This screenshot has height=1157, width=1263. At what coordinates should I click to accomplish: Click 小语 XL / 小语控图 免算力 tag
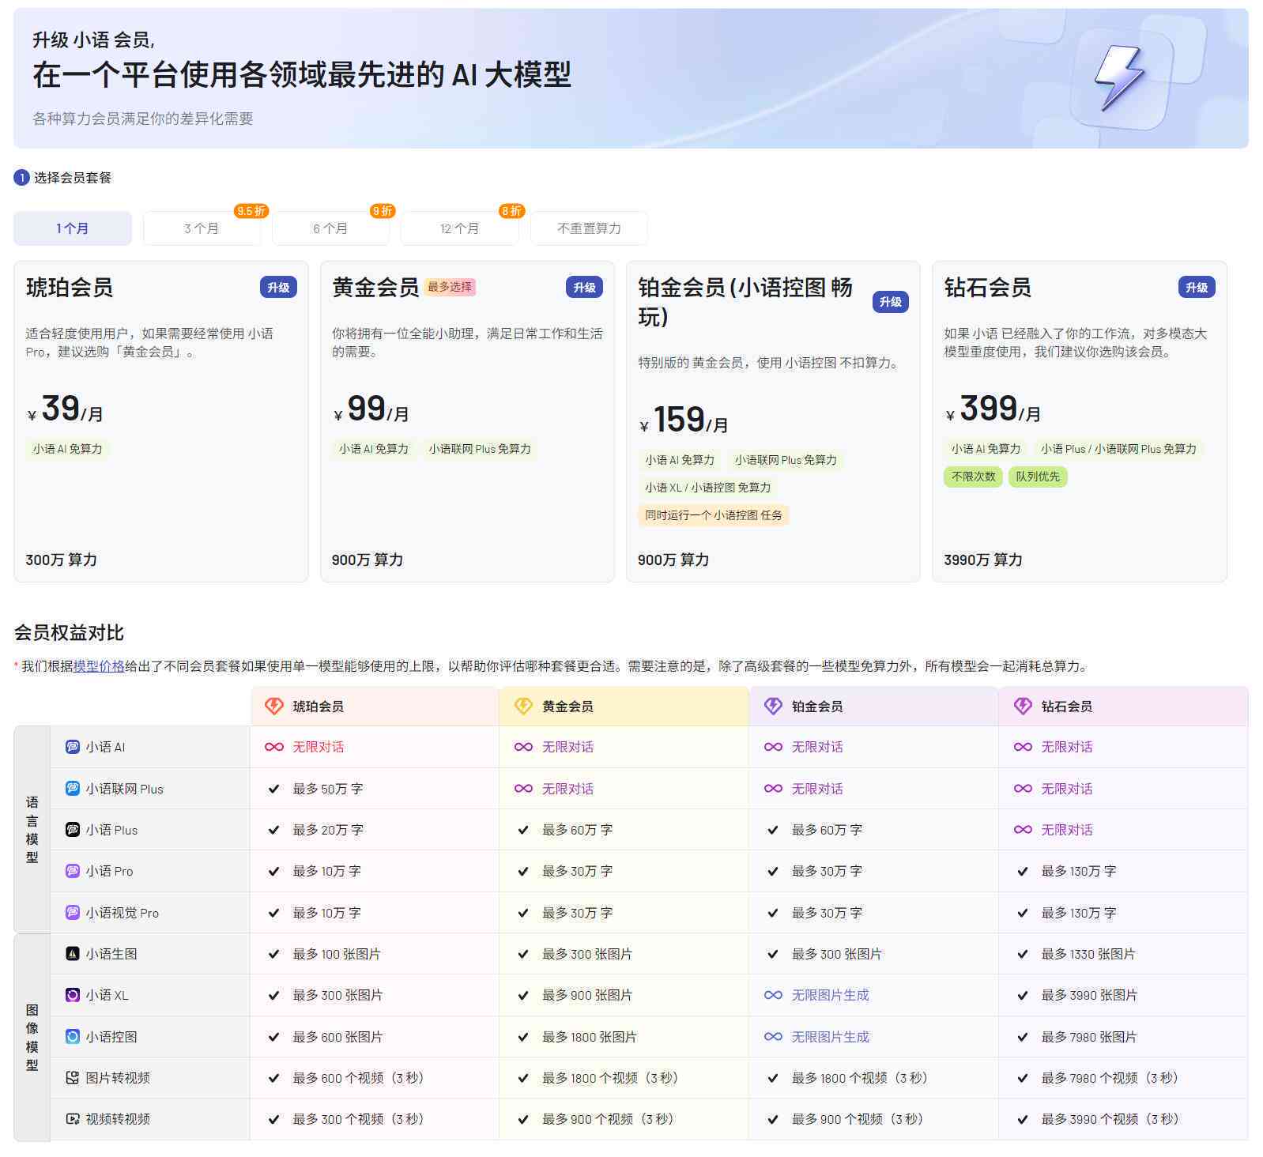tap(707, 488)
